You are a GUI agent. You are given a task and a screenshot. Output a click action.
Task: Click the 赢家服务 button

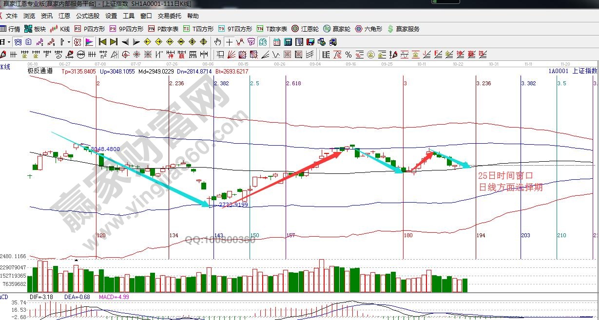coord(404,29)
